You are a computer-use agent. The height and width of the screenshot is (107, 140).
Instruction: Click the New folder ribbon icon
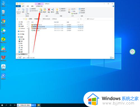tap(57, 11)
